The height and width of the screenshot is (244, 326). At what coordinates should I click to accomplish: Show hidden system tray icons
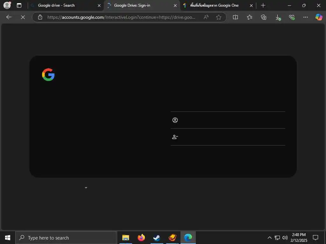pyautogui.click(x=269, y=238)
